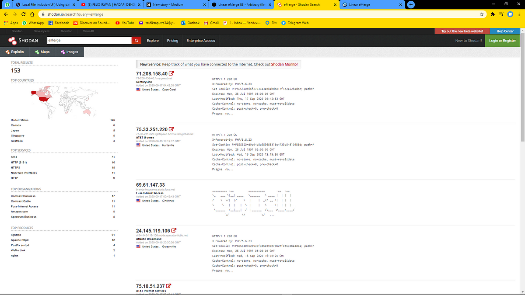Open the WhatsApp bookmark
Image resolution: width=525 pixels, height=295 pixels.
(x=33, y=23)
